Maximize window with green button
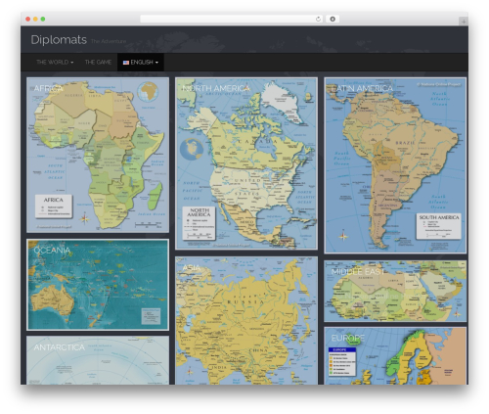The image size is (489, 414). coord(43,19)
